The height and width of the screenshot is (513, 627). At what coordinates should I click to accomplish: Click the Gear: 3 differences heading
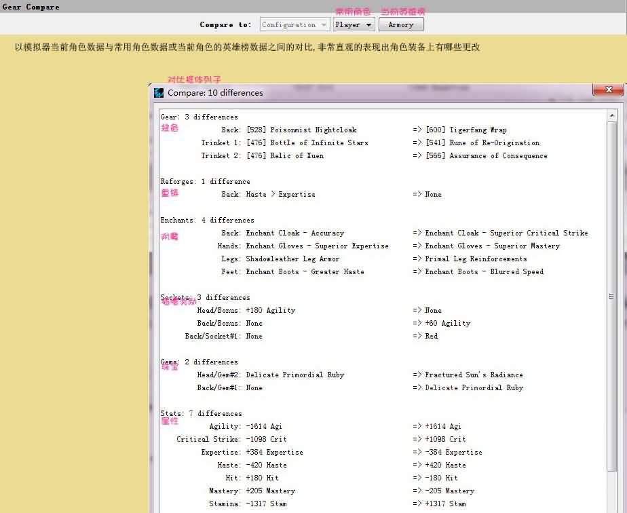tap(199, 117)
